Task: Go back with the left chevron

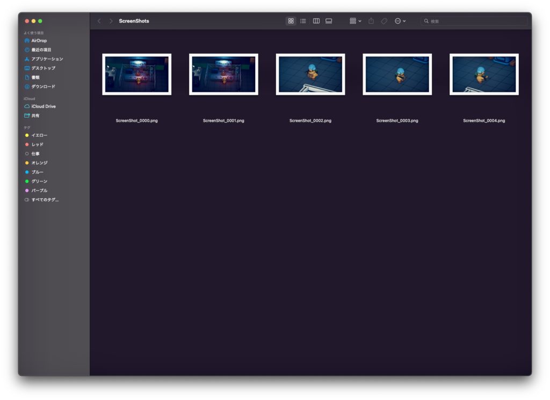Action: click(x=99, y=21)
